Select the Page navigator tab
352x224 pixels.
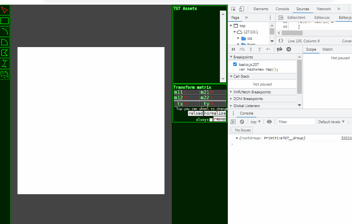(x=235, y=18)
